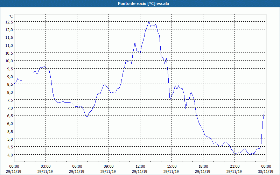Pick the 6,0 y-axis label

coord(10,124)
